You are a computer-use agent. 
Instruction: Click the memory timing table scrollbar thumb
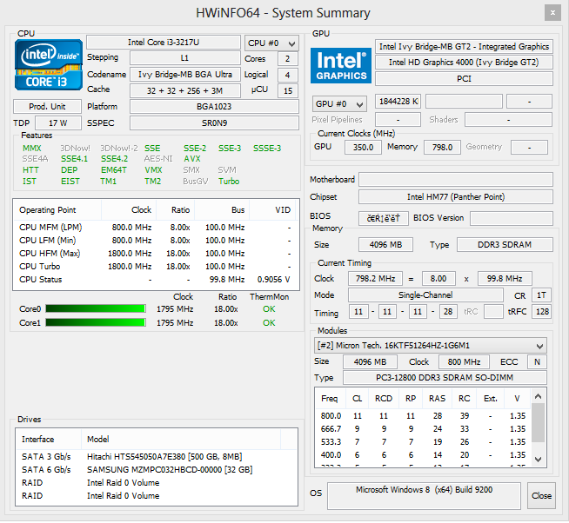(x=539, y=422)
